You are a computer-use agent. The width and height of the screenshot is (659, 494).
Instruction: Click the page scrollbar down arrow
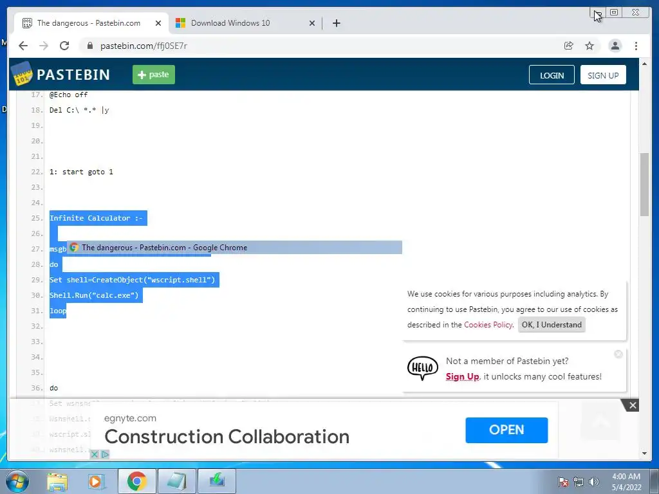pyautogui.click(x=644, y=453)
